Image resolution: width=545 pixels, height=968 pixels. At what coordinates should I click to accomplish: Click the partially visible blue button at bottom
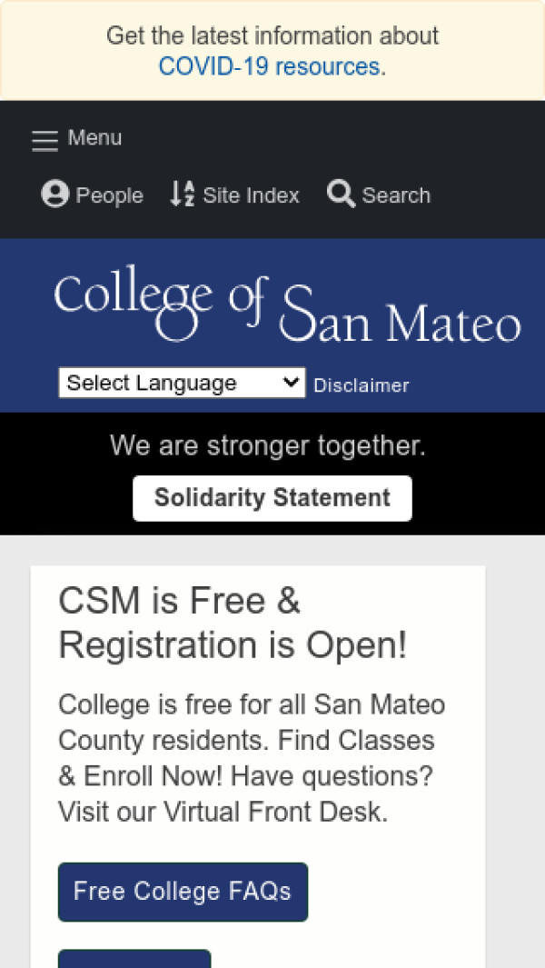tap(134, 959)
